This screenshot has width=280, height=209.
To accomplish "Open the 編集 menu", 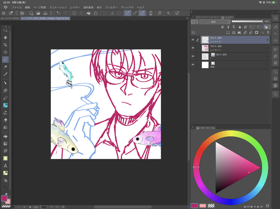I will click(x=27, y=7).
